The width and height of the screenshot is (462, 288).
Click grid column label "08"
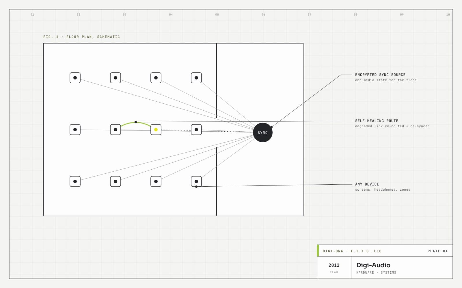355,14
